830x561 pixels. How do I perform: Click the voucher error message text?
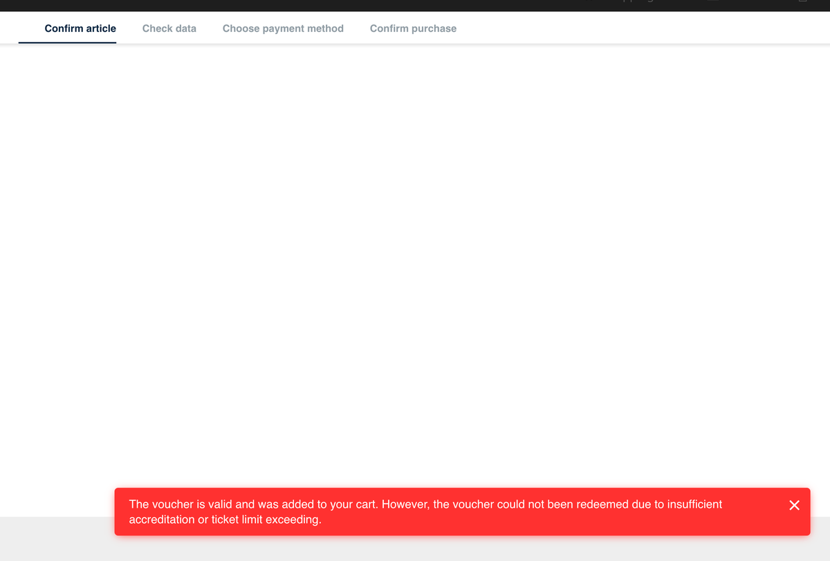(425, 512)
